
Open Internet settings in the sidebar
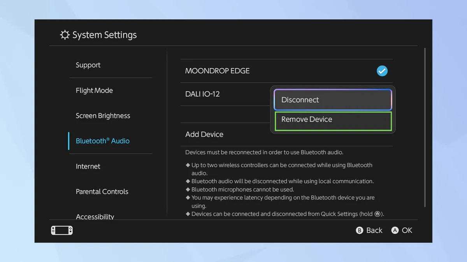click(88, 166)
